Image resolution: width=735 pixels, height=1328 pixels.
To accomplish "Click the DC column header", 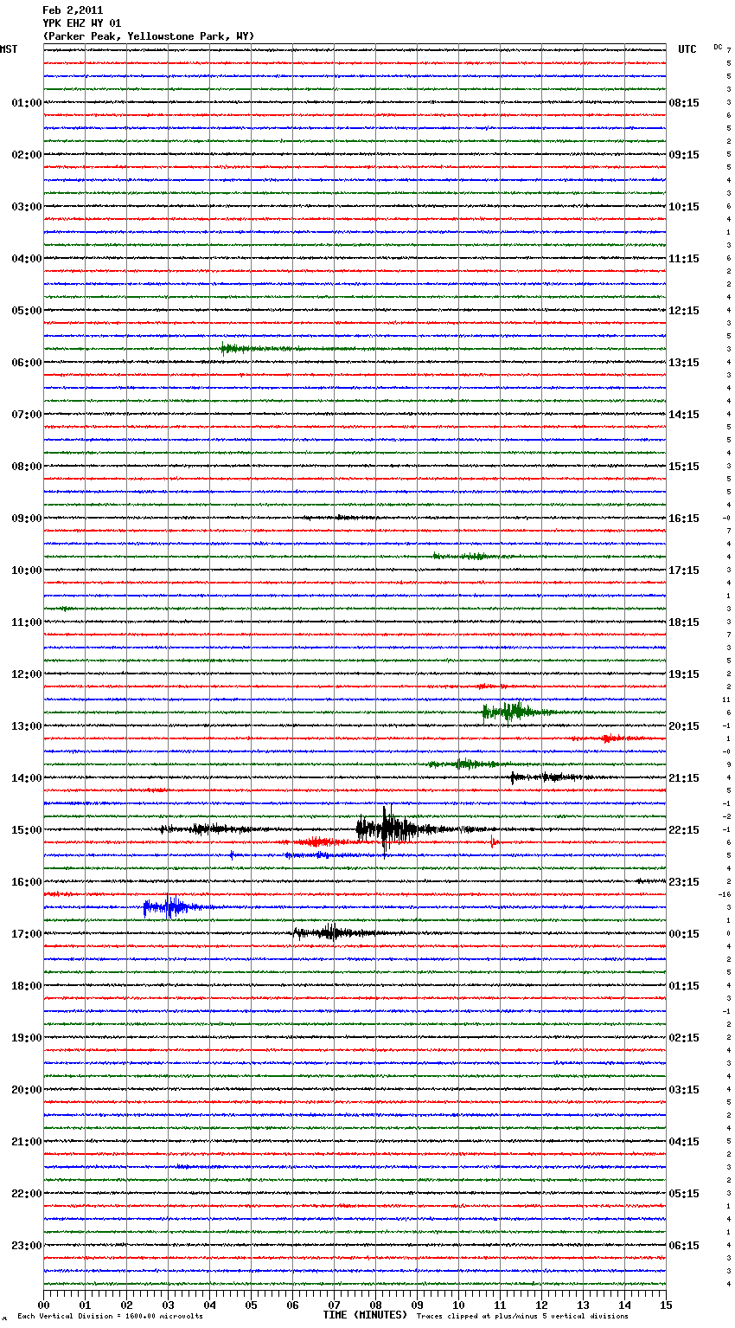I will (x=718, y=47).
